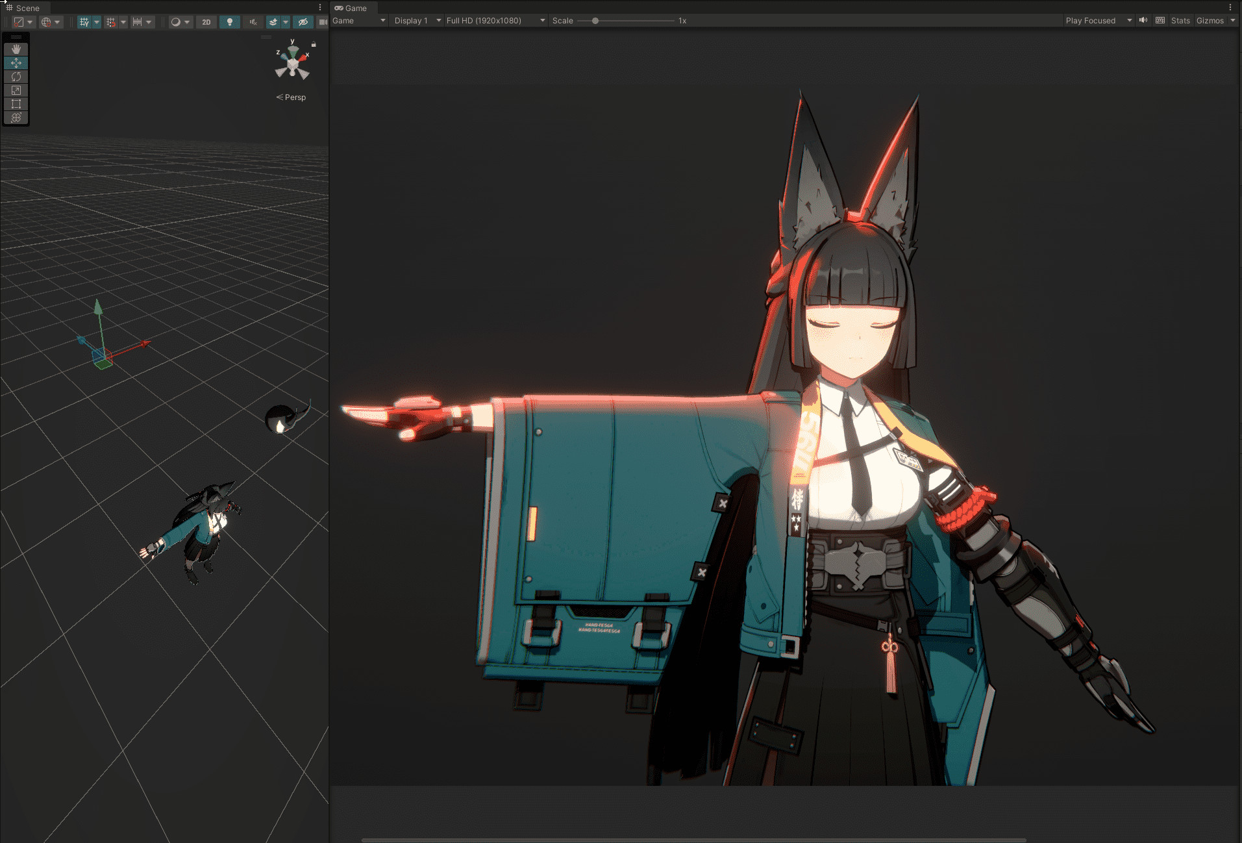
Task: Toggle hidden objects scene visibility eye
Action: [303, 22]
